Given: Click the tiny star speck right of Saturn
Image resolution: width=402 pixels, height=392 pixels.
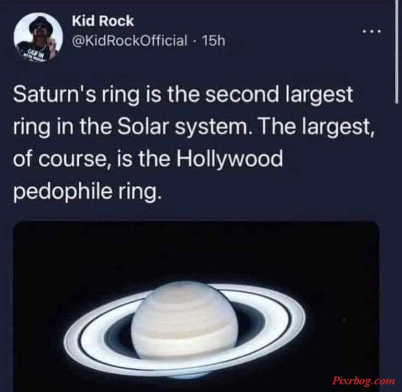Looking at the screenshot, I should pos(345,320).
